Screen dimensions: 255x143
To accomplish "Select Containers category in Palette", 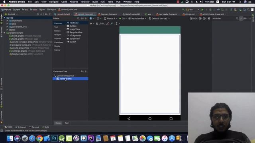I will tap(59, 43).
